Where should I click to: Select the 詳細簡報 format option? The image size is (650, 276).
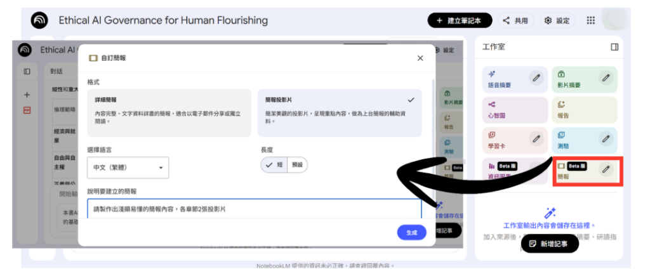(169, 112)
